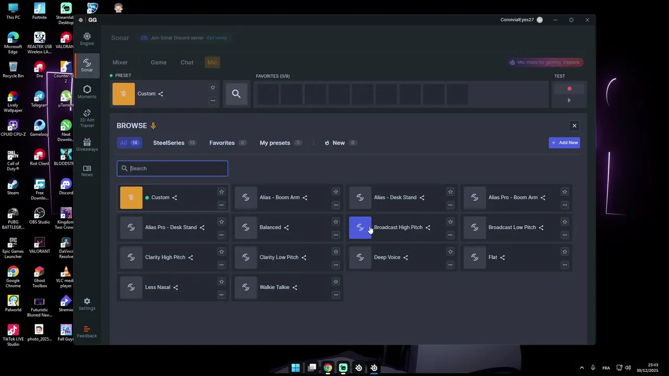
Task: Open the 3D Aim Trainer section
Action: 87,119
